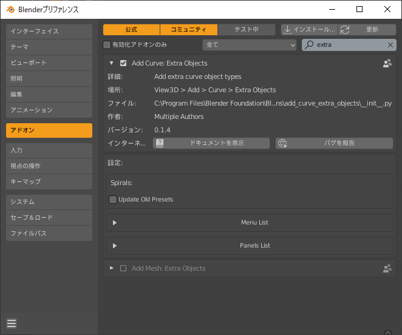
Task: Open the 照明 preferences tab
Action: pos(49,79)
